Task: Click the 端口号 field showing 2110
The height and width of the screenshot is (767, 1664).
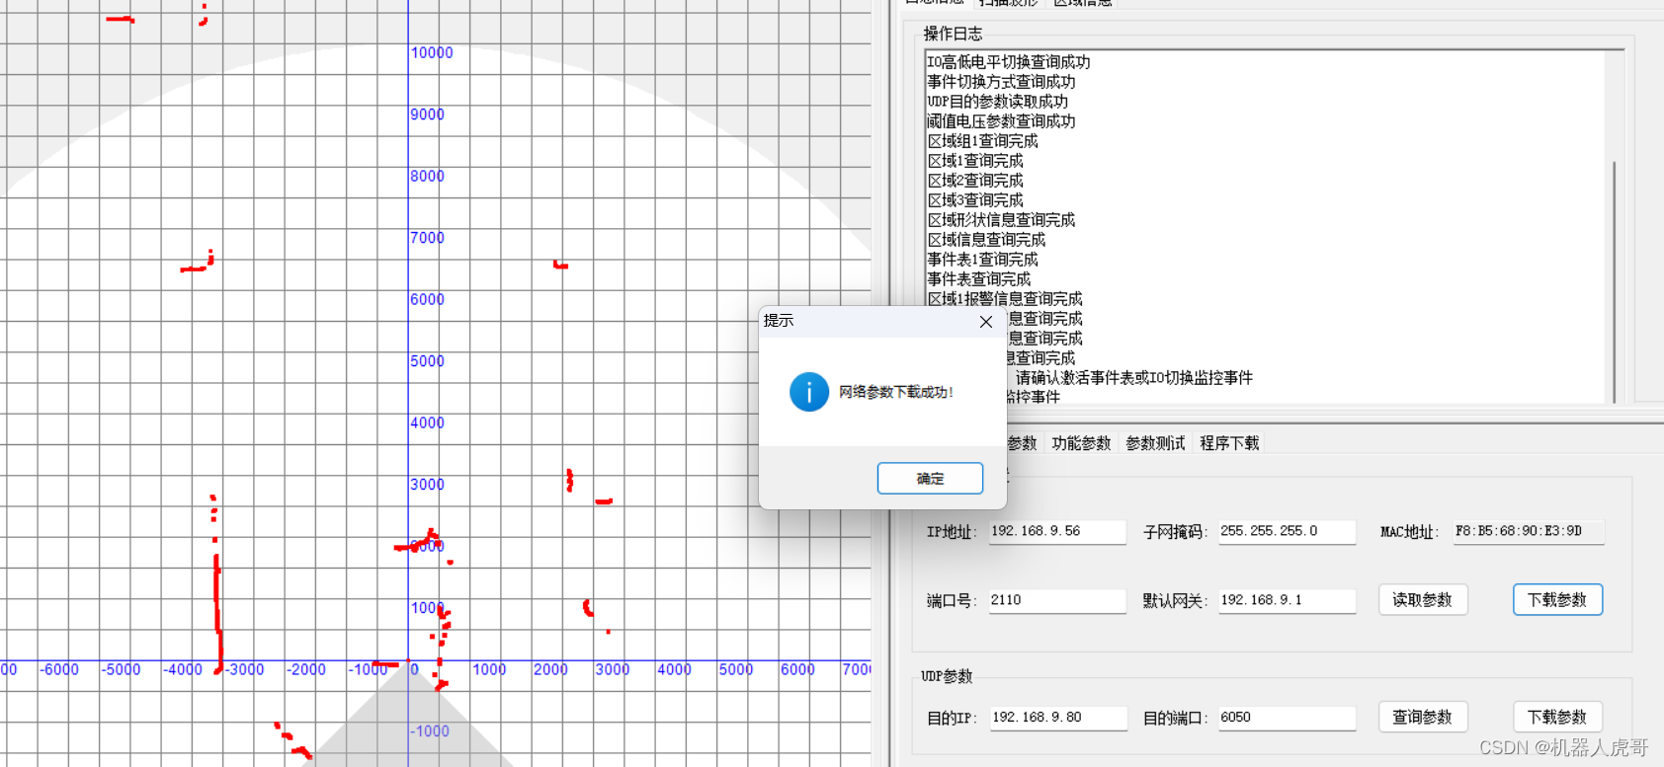Action: [x=1056, y=601]
